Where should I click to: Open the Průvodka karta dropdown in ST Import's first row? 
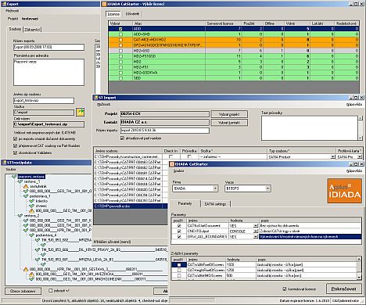click(x=360, y=157)
